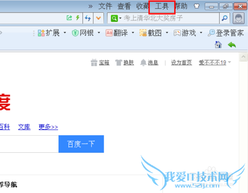The image size is (248, 193).
Task: Open the 工具 menu
Action: [162, 6]
